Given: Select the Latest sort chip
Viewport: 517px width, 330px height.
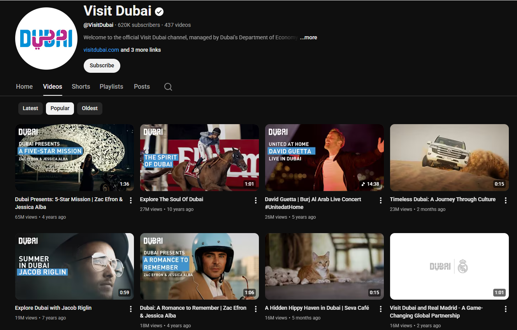Looking at the screenshot, I should click(30, 108).
